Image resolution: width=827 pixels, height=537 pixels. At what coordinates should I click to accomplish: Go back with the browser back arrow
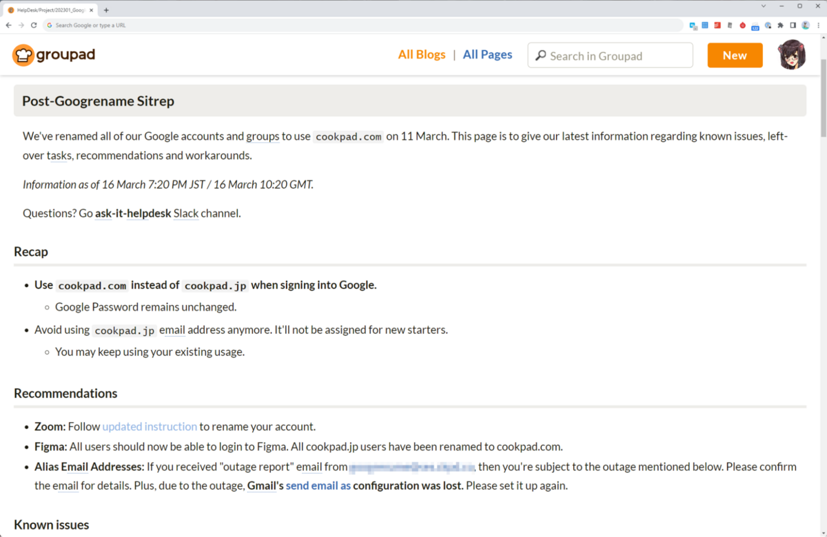point(8,25)
